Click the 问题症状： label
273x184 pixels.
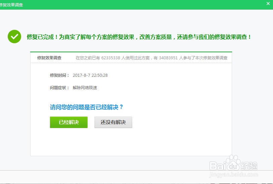pos(60,88)
